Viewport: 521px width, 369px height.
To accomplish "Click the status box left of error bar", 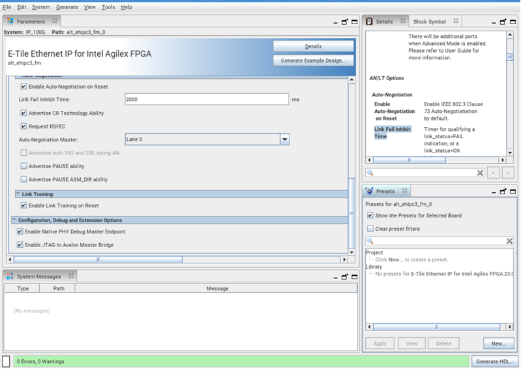I will pyautogui.click(x=6, y=361).
